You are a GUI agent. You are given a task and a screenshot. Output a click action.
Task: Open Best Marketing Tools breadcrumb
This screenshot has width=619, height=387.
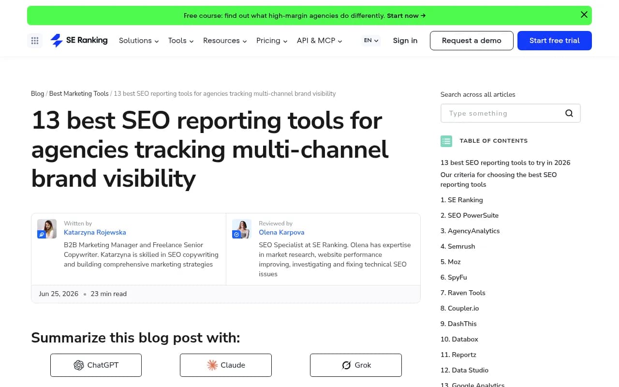pyautogui.click(x=79, y=94)
